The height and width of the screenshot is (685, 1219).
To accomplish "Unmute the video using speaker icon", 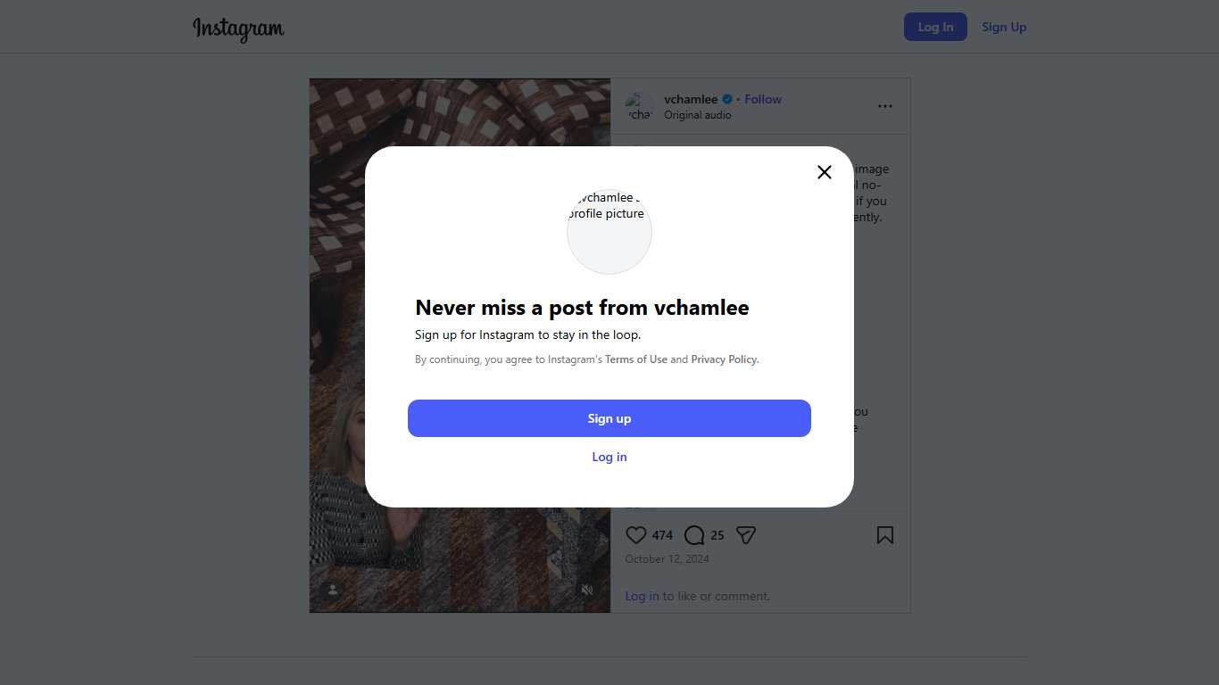I will (587, 590).
